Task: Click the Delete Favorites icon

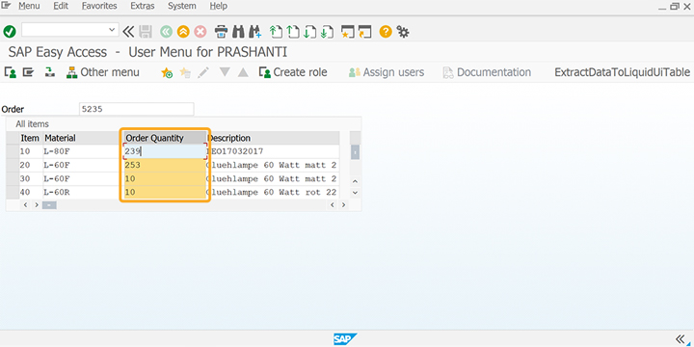Action: 185,72
